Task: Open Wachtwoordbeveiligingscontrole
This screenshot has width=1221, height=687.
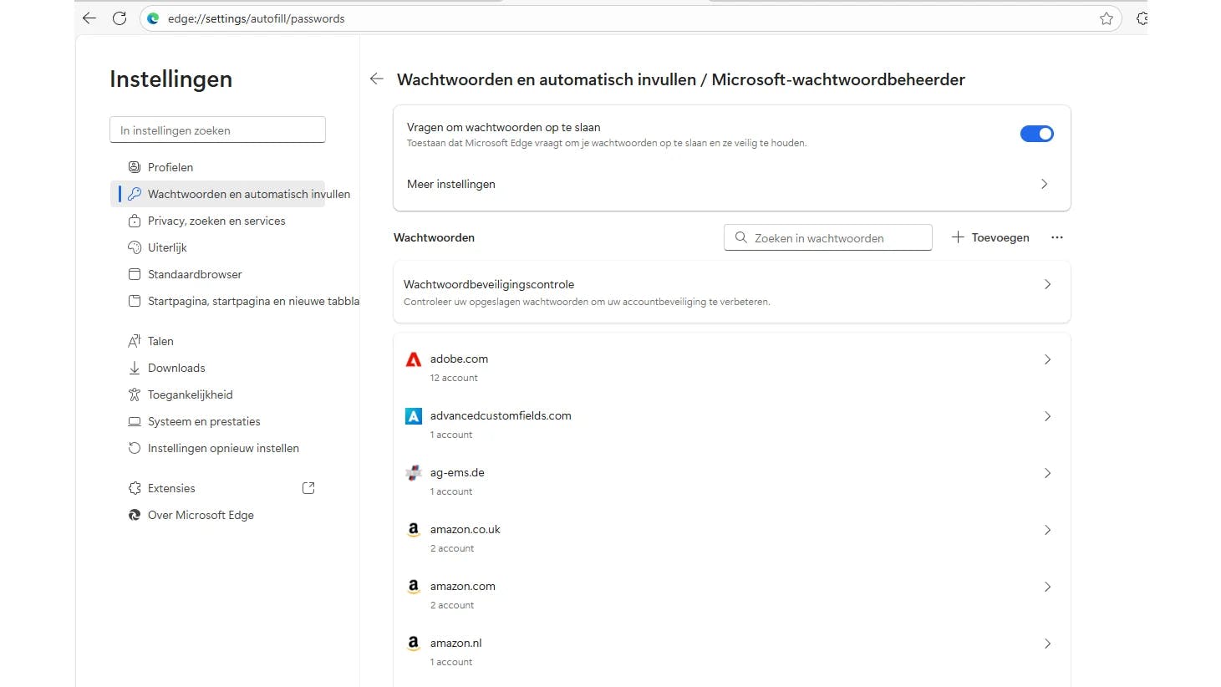Action: tap(732, 292)
